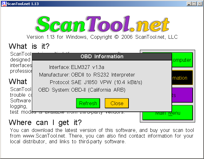Click the Refresh button in OBD Information
Image resolution: width=204 pixels, height=159 pixels.
coord(88,103)
